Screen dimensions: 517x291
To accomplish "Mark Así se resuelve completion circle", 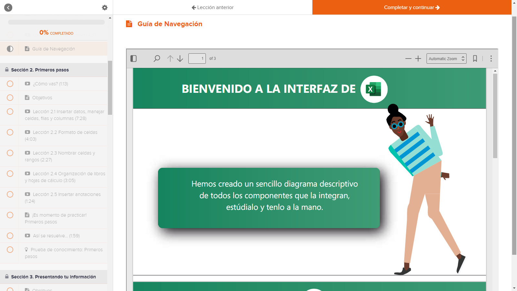I will [10, 236].
